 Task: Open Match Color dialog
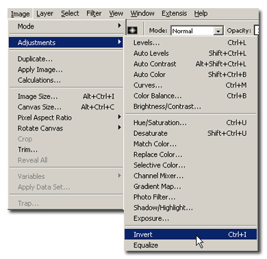(190, 144)
